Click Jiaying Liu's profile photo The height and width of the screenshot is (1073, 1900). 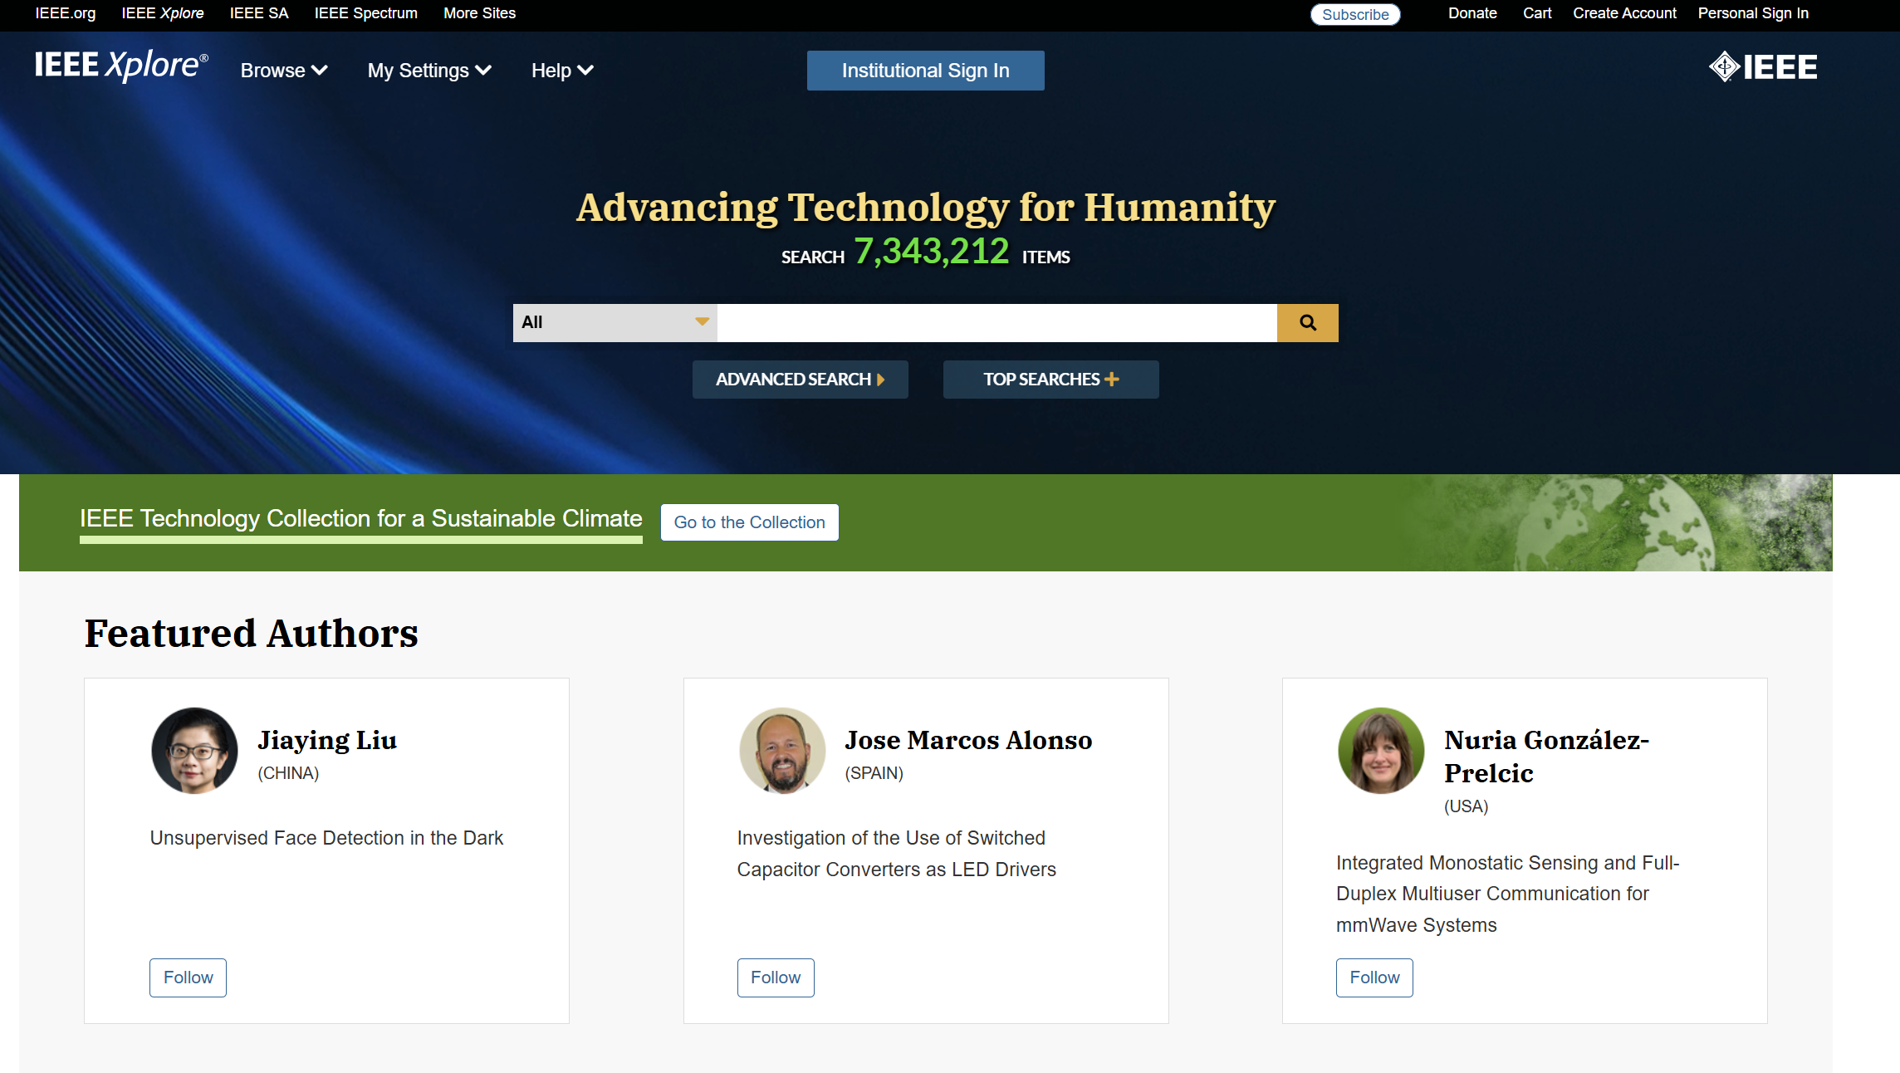click(194, 751)
